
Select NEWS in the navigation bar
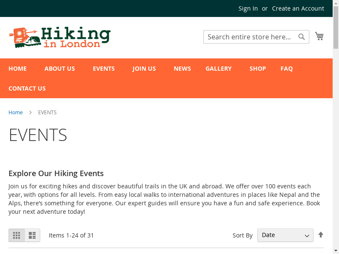(182, 69)
